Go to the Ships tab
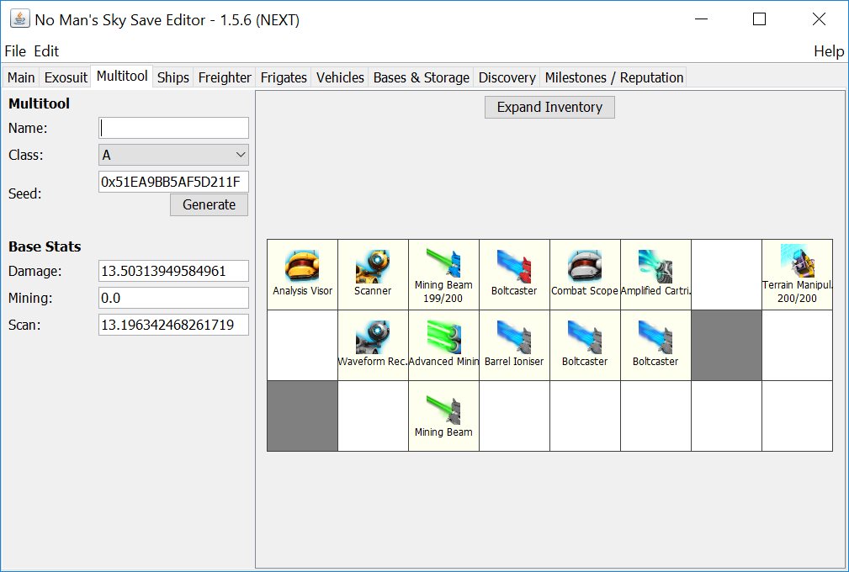Screen dimensions: 849x572 pos(173,77)
